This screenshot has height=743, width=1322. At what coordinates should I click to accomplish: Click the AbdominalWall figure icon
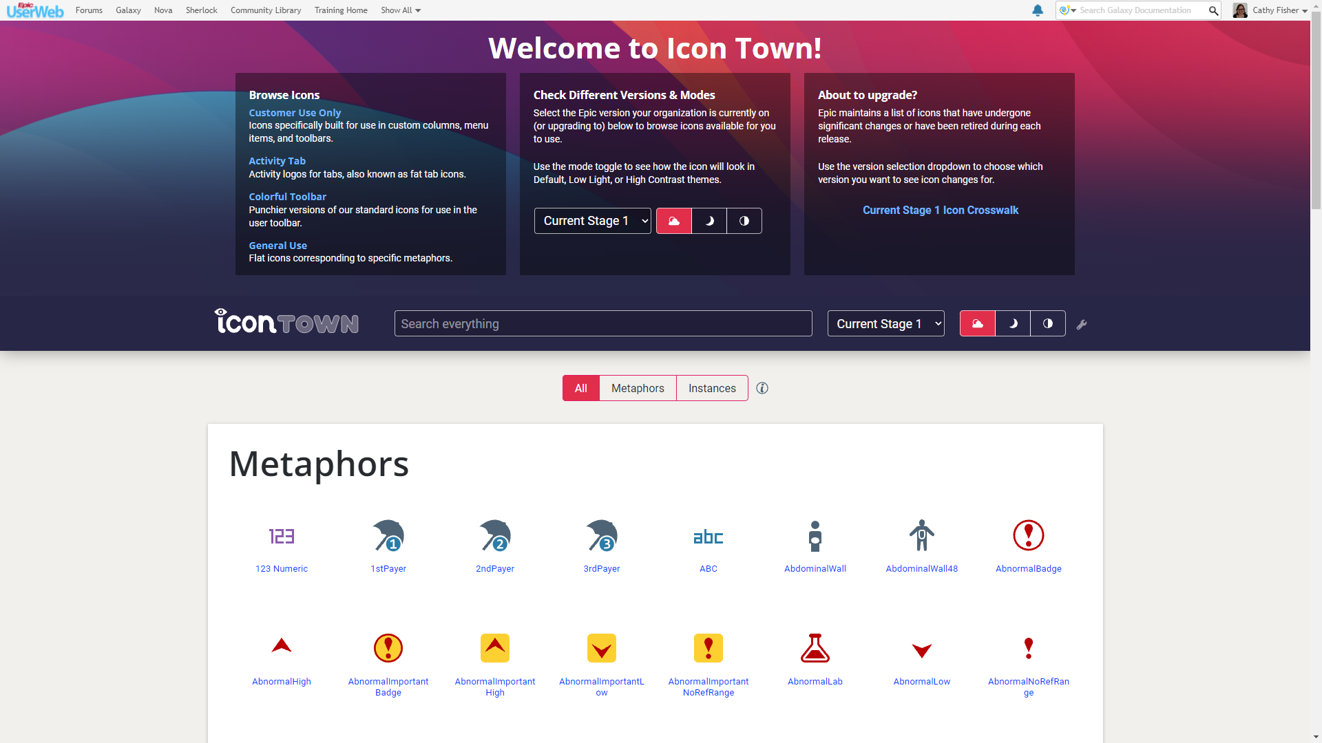(x=815, y=536)
